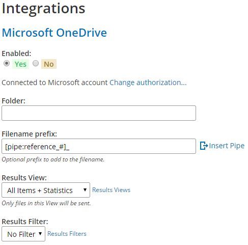Viewport: 248px width, 245px height.
Task: Click the Folder label
Action: pos(14,101)
